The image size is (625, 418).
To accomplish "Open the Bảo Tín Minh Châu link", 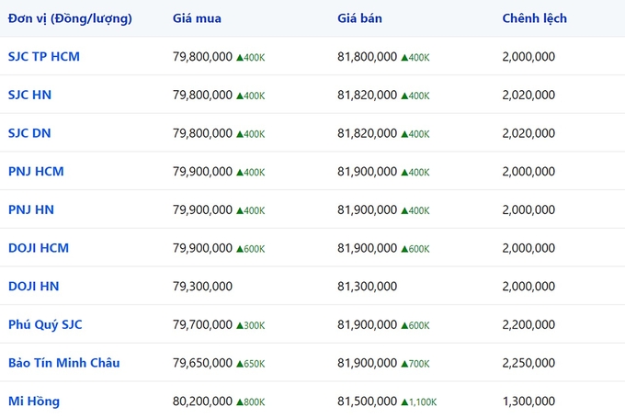I will tap(63, 363).
